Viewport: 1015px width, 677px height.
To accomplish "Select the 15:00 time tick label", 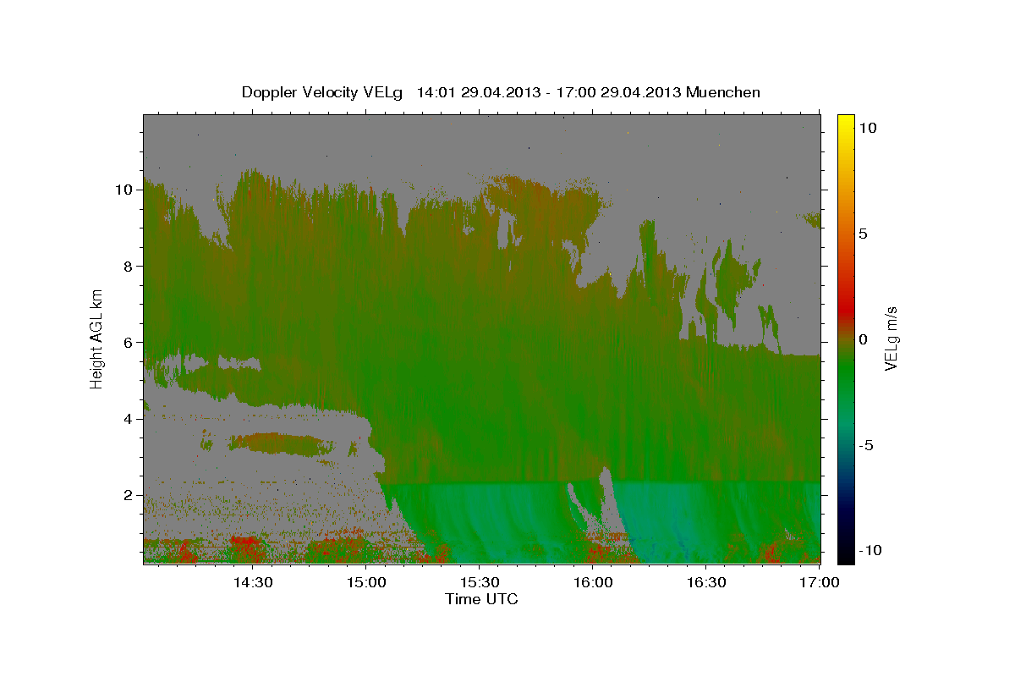I will 365,583.
